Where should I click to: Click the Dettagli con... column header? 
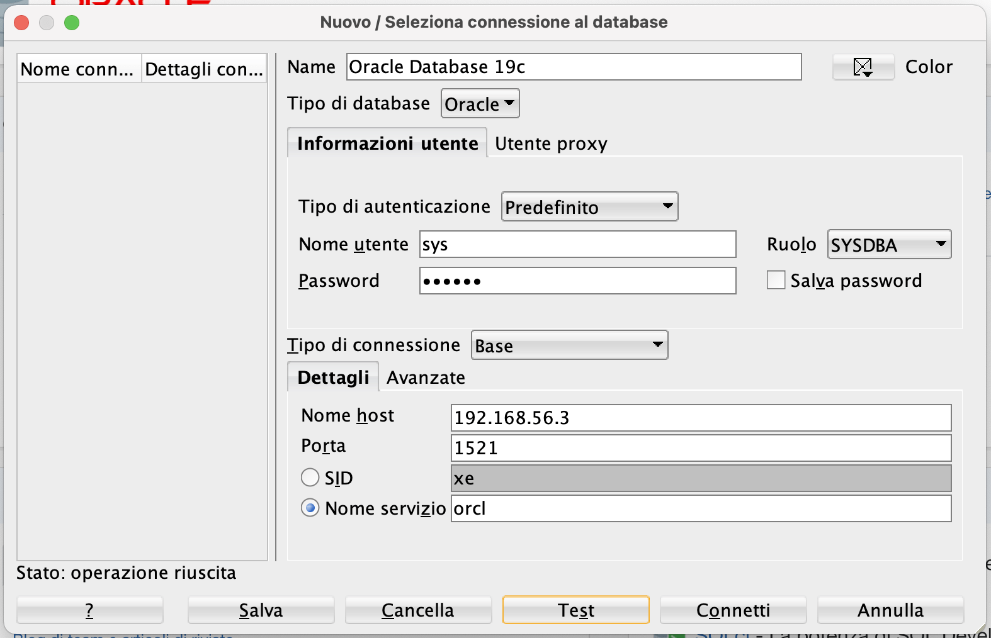pos(204,69)
